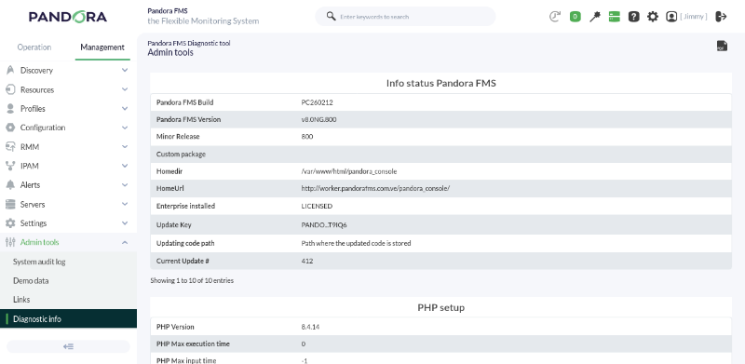Expand the IPAM menu chevron
This screenshot has height=364, width=745.
125,166
